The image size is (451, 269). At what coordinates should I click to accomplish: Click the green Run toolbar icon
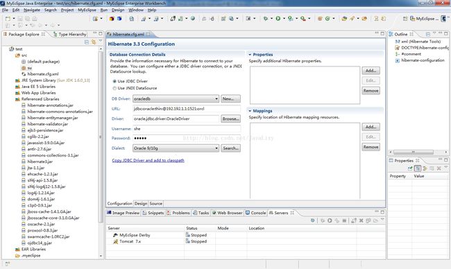point(278,19)
